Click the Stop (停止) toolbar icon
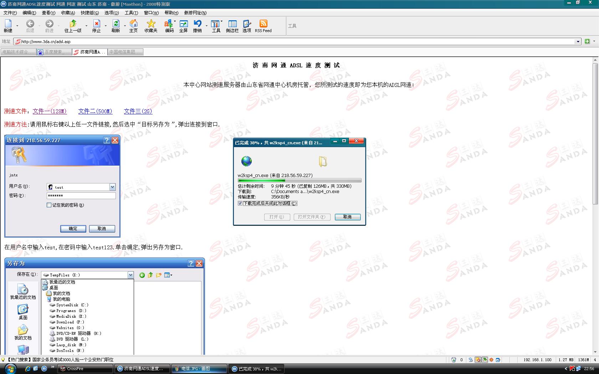Viewport: 599px width, 374px height. point(97,24)
